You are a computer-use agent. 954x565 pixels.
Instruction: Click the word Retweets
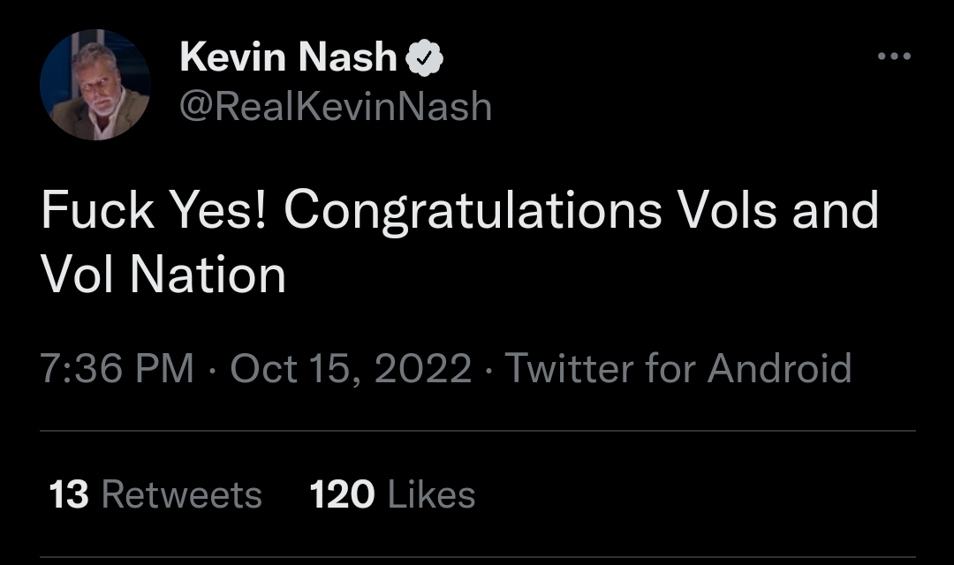coord(182,494)
